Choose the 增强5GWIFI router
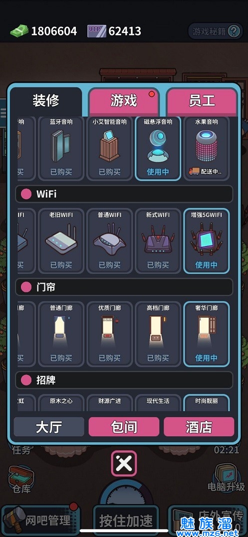 point(206,241)
